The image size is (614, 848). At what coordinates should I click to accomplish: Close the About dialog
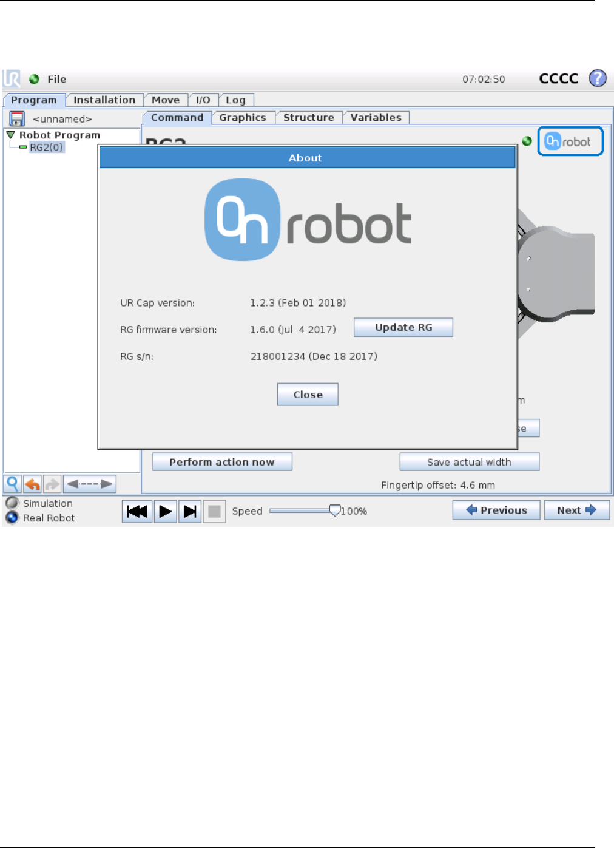coord(308,395)
